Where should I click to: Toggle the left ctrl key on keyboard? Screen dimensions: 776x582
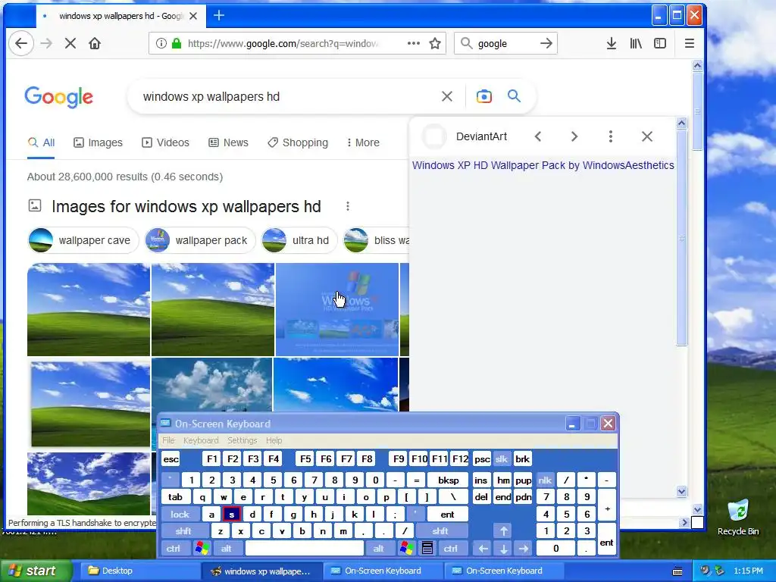[x=174, y=549]
